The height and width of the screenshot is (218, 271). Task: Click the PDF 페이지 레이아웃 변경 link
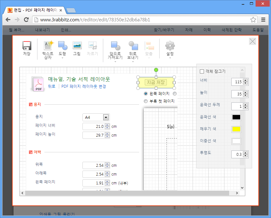tap(83, 86)
